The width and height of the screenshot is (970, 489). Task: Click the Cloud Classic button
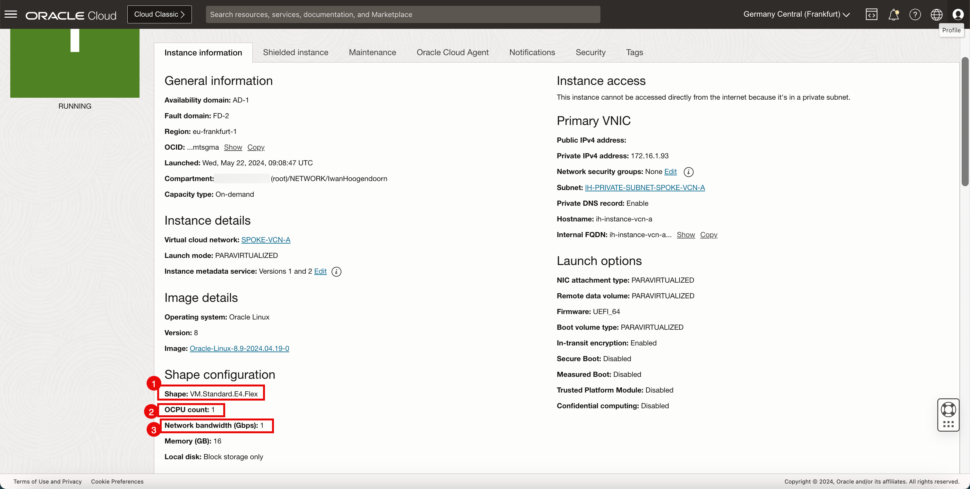pos(159,14)
